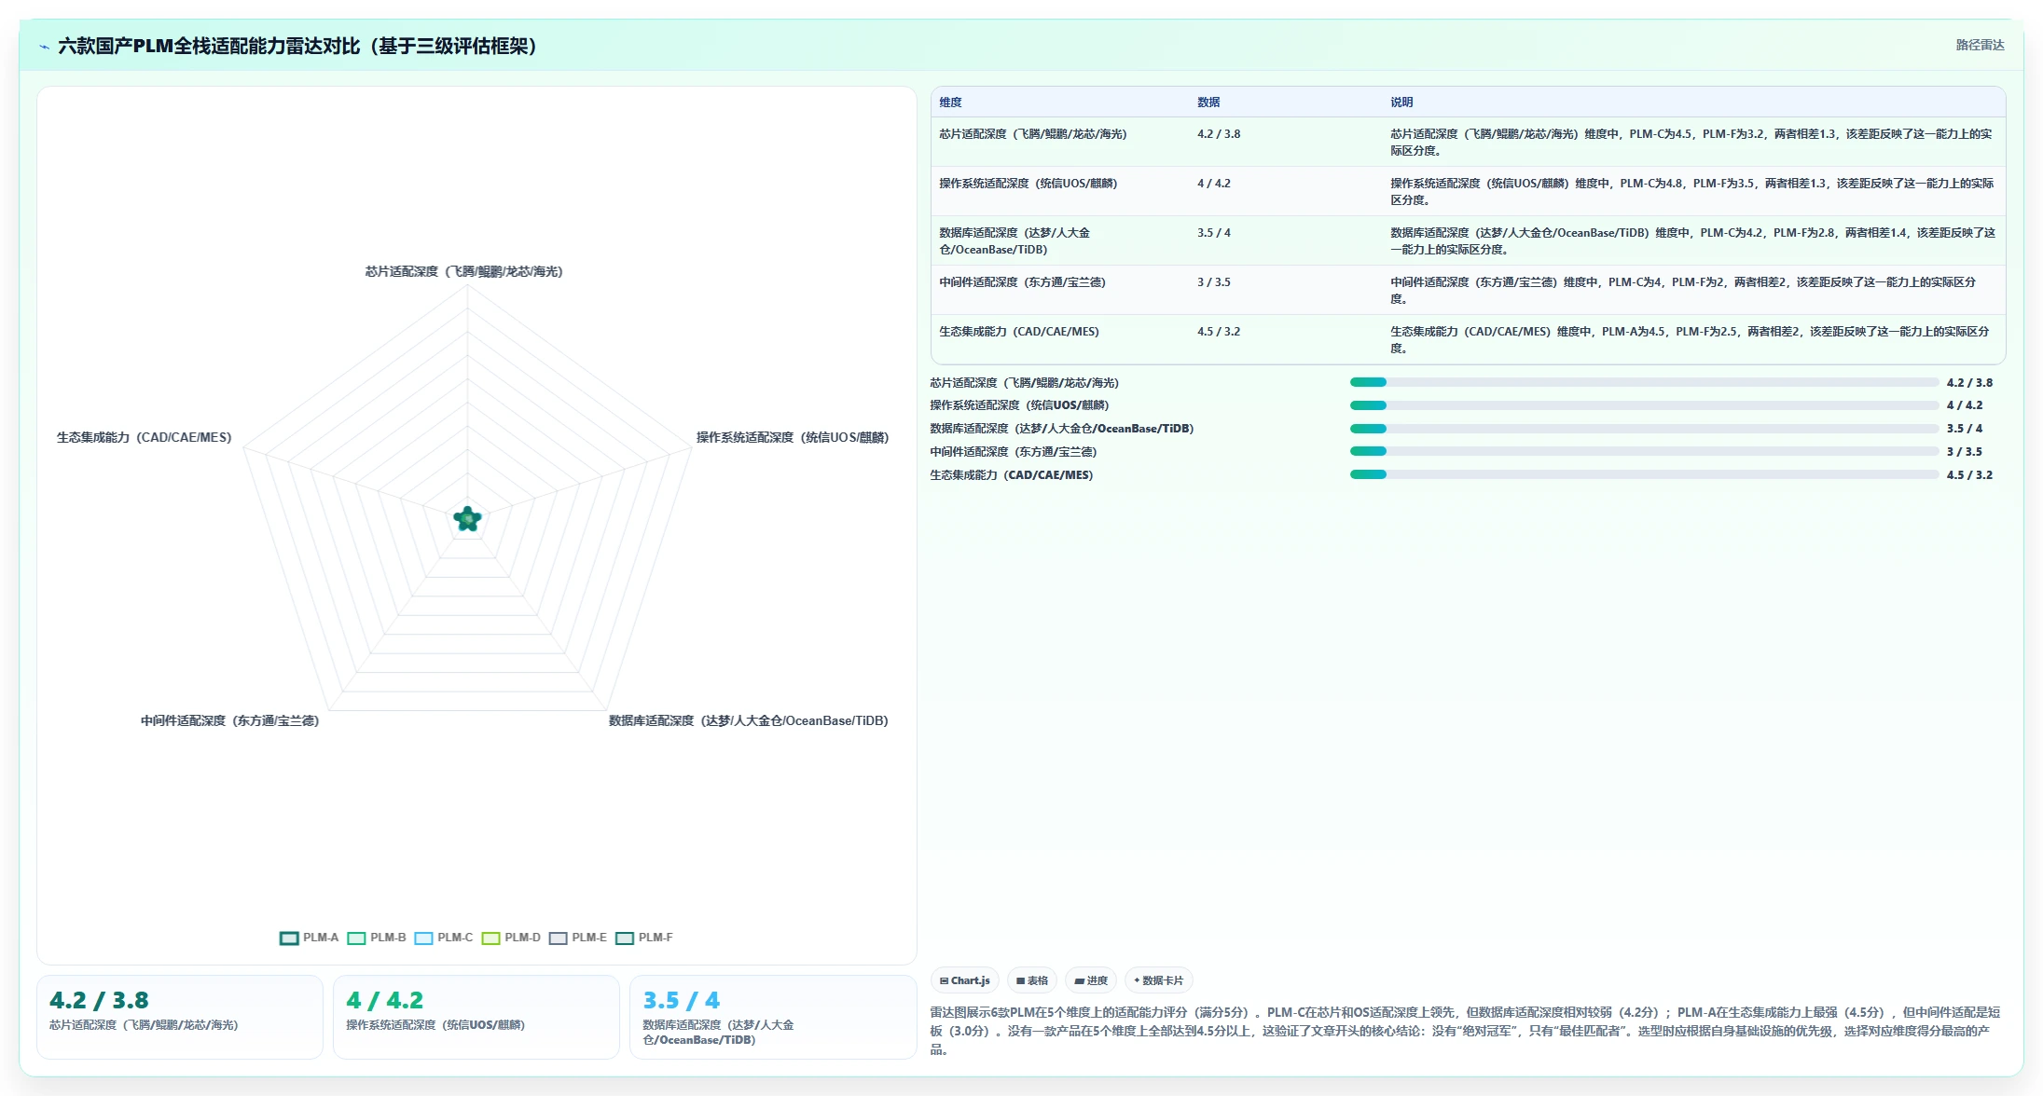The height and width of the screenshot is (1096, 2043).
Task: Click the summary paragraph starting 雷达图展示6款PLM
Action: (1466, 1031)
